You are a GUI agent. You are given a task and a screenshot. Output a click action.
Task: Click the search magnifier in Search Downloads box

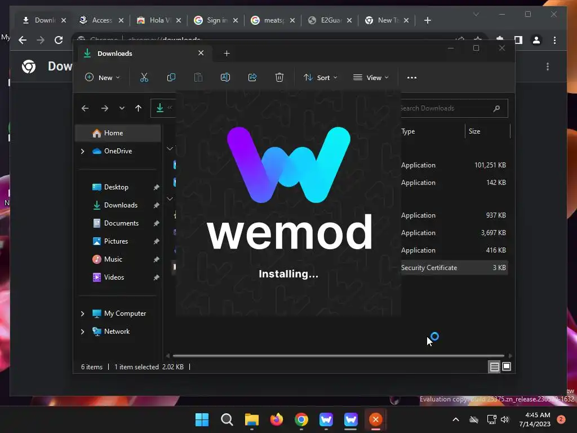(x=496, y=108)
